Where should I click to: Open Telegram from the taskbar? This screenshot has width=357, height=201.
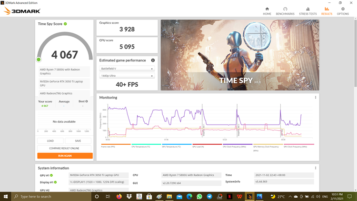[x=209, y=196]
